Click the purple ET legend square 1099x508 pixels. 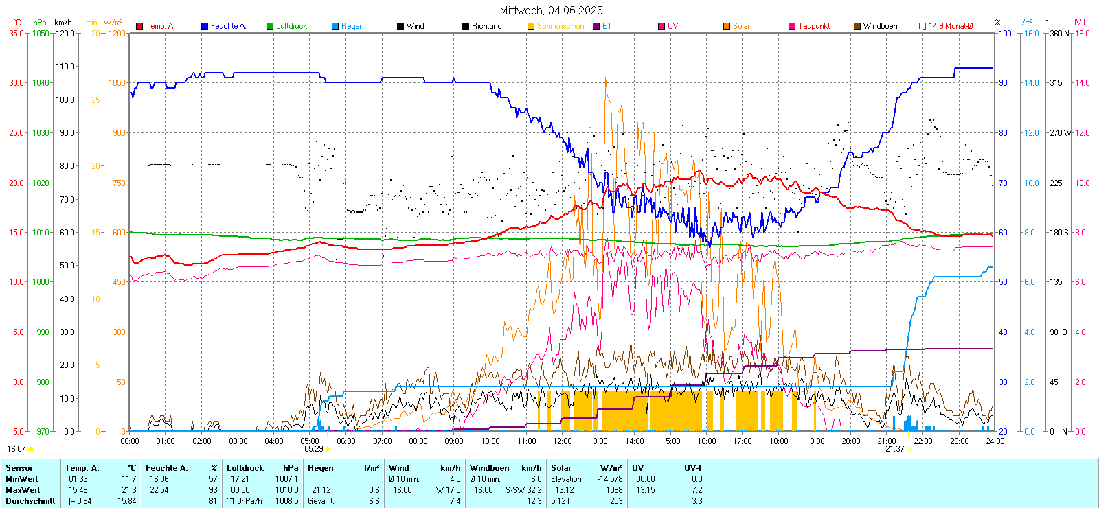coord(596,26)
